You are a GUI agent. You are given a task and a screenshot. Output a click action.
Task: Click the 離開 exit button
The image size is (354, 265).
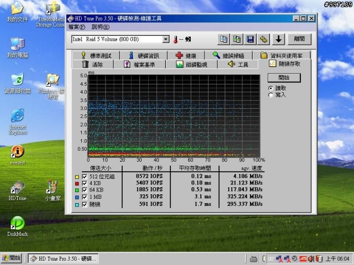299,39
